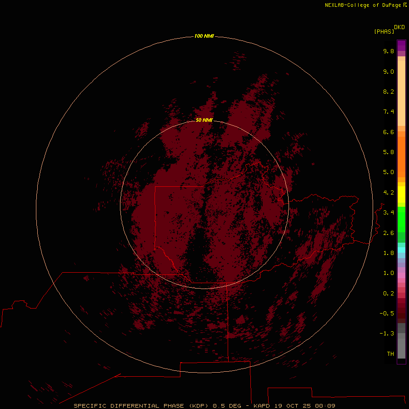The height and width of the screenshot is (409, 409).
Task: Click the 8.2 scale label
Action: 389,92
